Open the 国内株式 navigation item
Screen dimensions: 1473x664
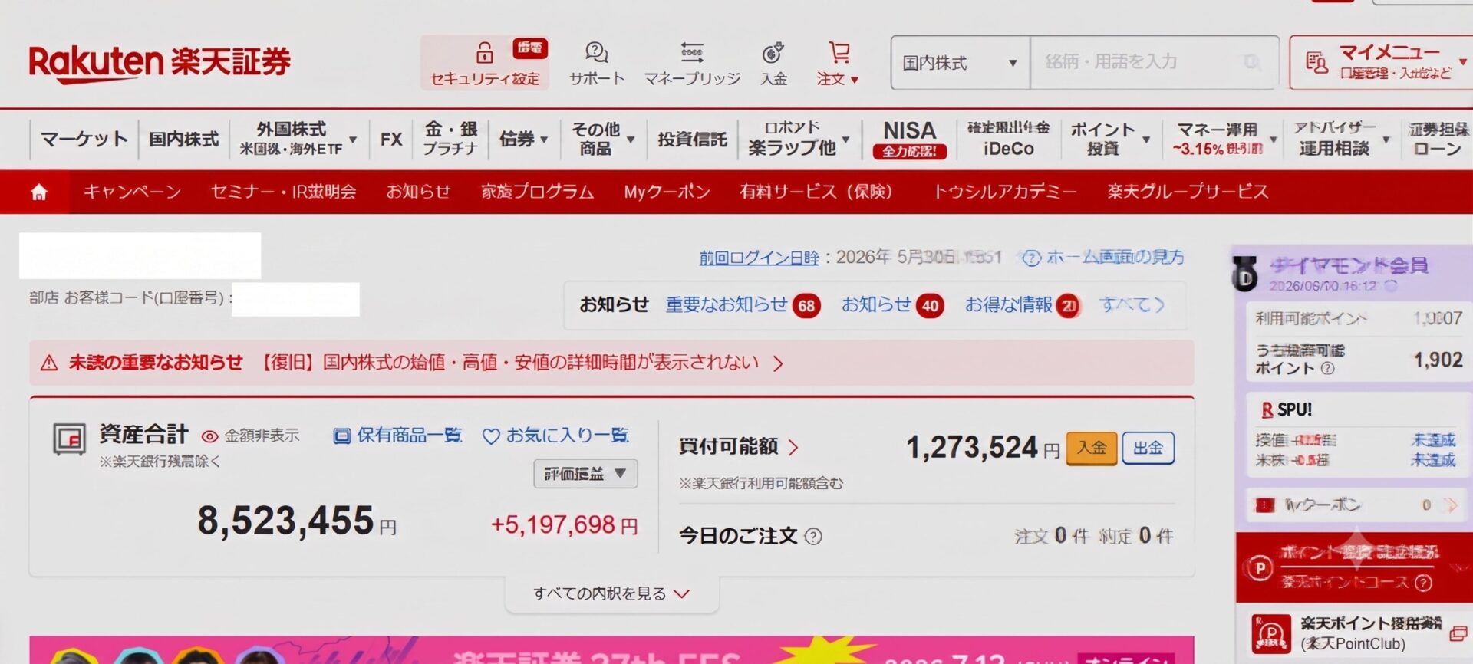tap(183, 139)
